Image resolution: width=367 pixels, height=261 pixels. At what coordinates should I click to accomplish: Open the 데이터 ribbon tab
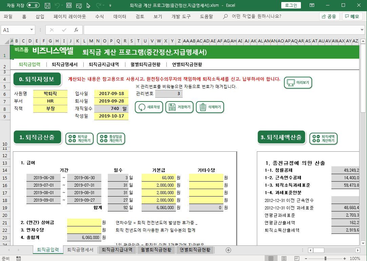coord(120,16)
